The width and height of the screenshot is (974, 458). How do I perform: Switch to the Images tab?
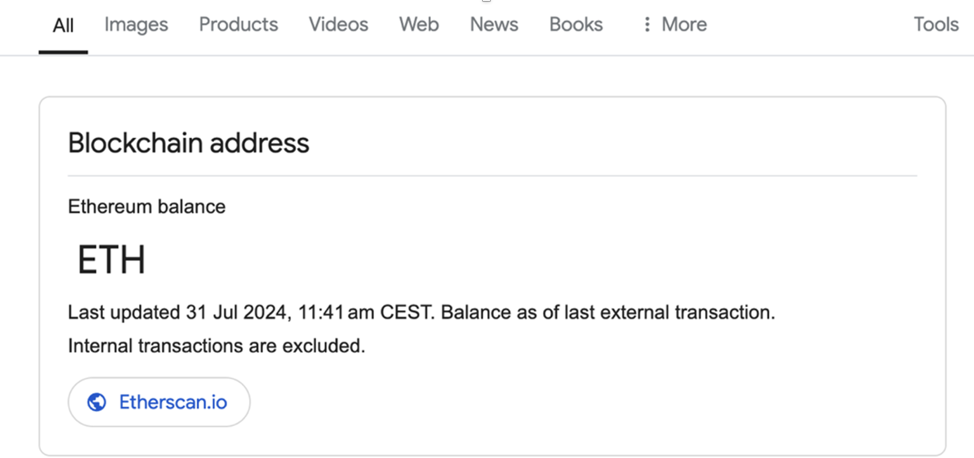(136, 24)
